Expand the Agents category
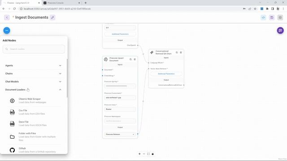 33,66
